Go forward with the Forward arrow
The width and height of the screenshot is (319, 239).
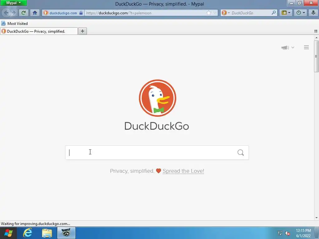[14, 13]
